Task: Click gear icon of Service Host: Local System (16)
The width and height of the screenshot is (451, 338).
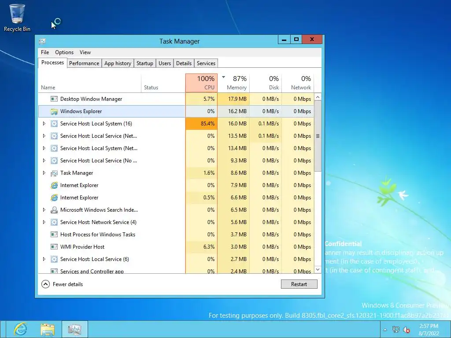Action: coord(54,124)
